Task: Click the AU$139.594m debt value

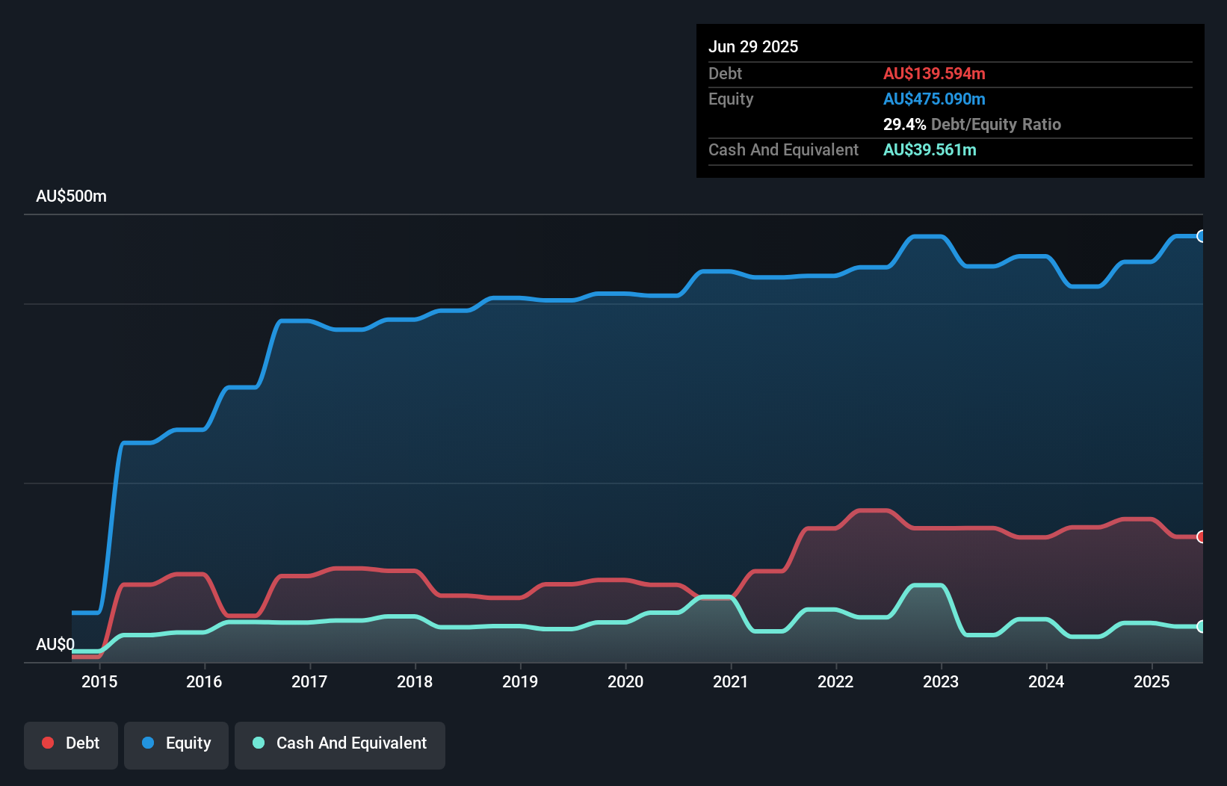Action: point(934,73)
